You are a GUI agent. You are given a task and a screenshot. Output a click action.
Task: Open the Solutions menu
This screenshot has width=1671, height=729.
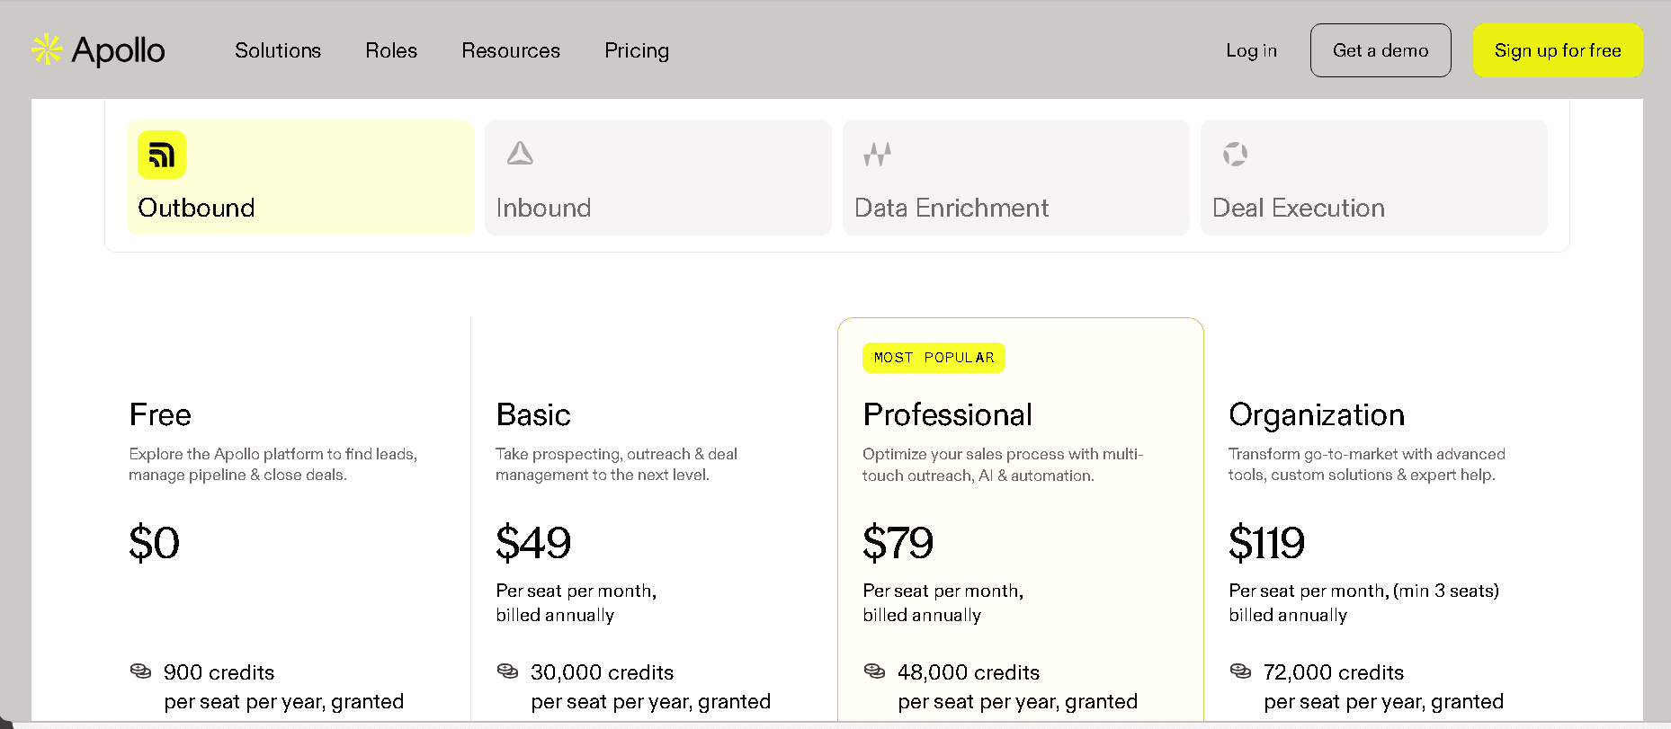[278, 50]
